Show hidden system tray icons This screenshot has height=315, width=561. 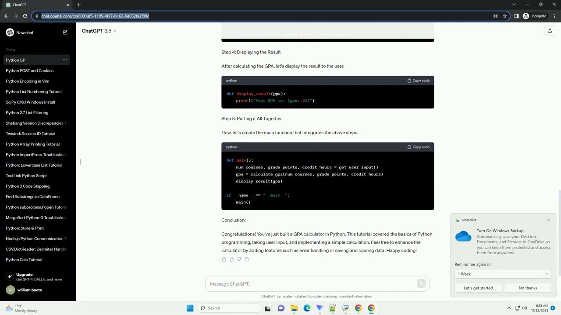pos(509,308)
